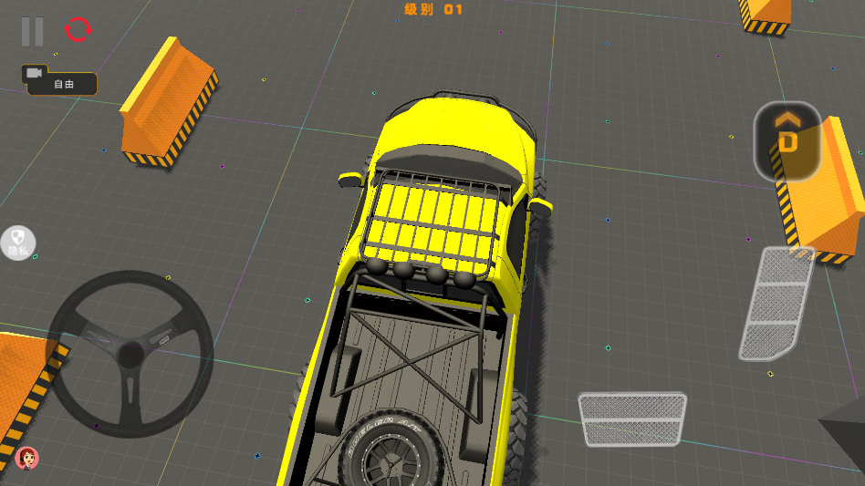
Task: Open the girl avatar icon
Action: coord(27,457)
